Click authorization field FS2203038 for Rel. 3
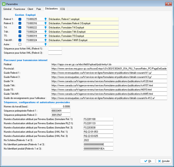The image size is (174, 167). pyautogui.click(x=98, y=128)
